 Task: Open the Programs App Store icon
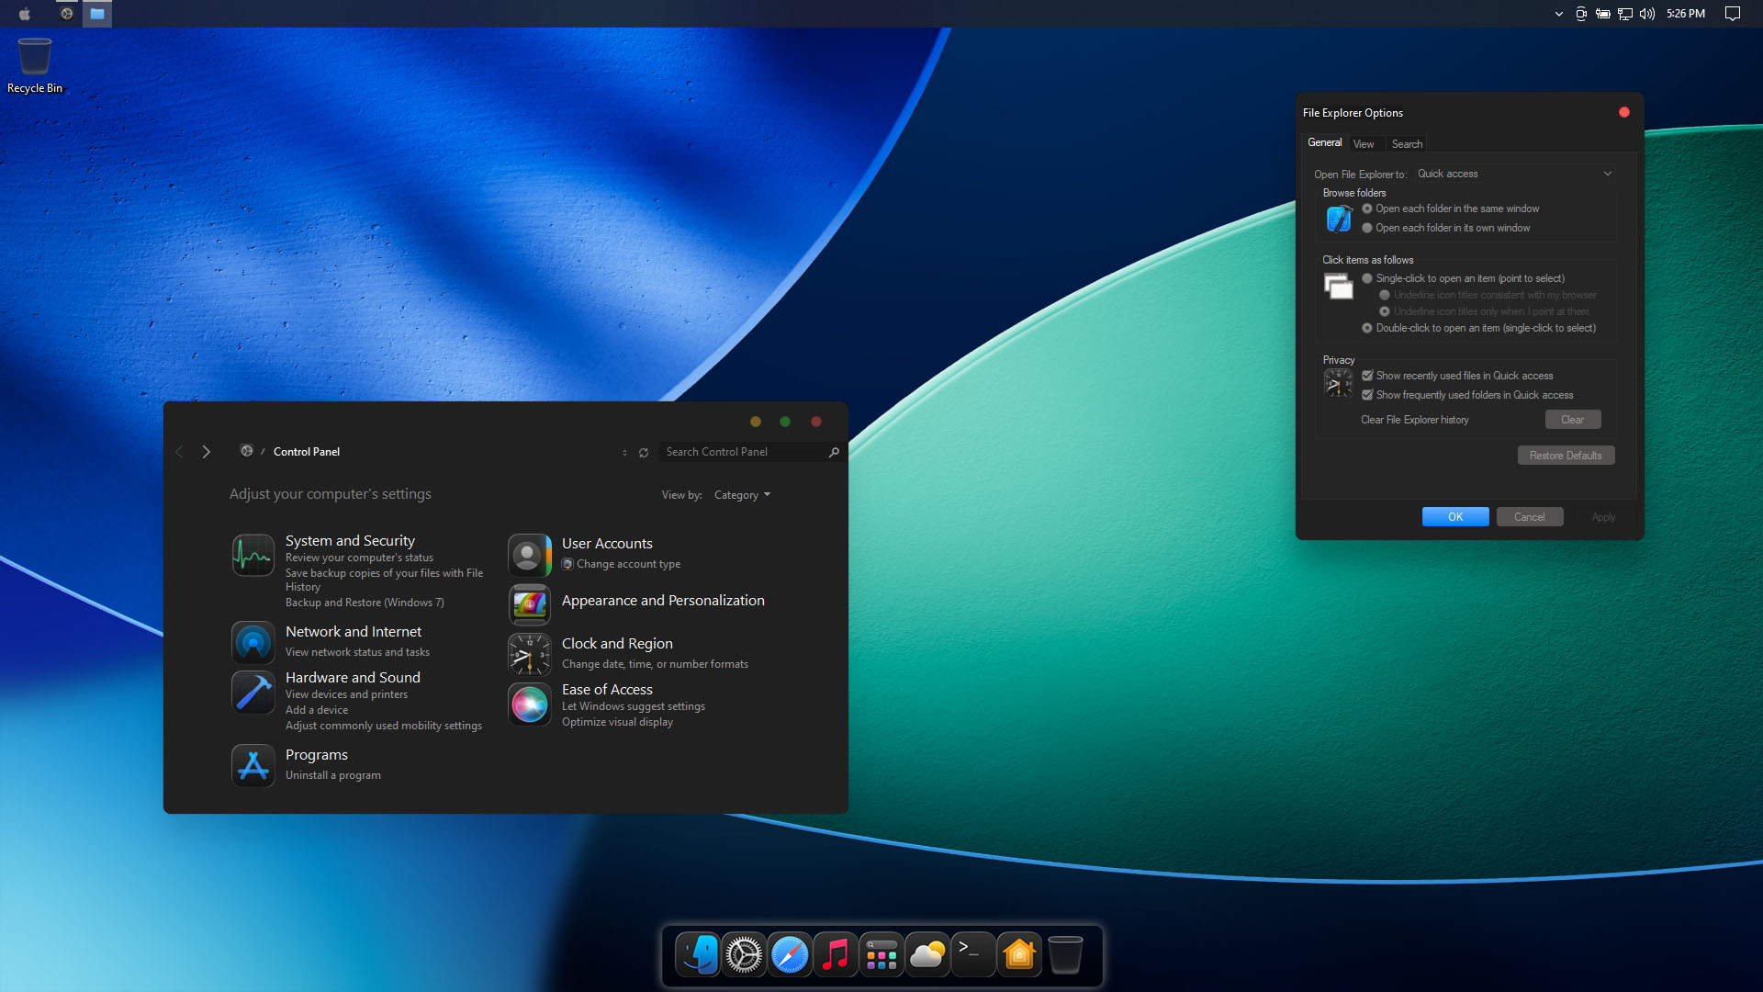click(x=253, y=765)
